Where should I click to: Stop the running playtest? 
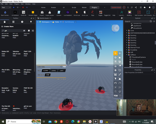tap(23, 7)
